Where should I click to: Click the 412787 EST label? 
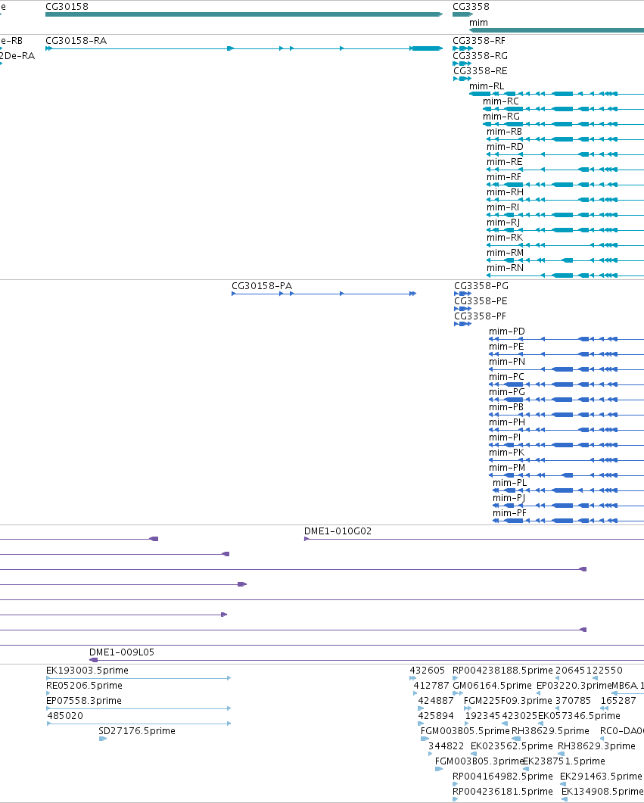tap(431, 685)
